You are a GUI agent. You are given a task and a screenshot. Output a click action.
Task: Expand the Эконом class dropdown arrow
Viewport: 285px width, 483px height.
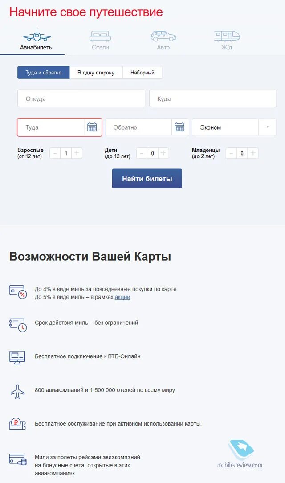(x=267, y=127)
